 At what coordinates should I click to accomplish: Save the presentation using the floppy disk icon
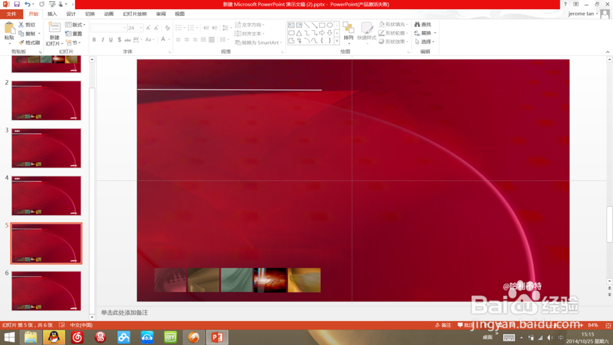pos(17,4)
